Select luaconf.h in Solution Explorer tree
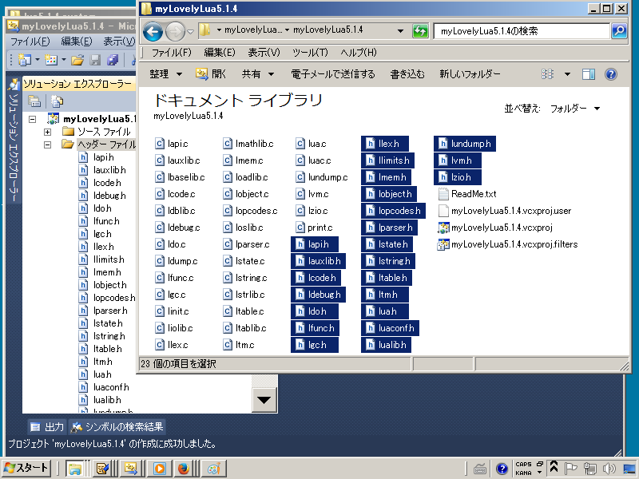The width and height of the screenshot is (639, 479). tap(104, 387)
